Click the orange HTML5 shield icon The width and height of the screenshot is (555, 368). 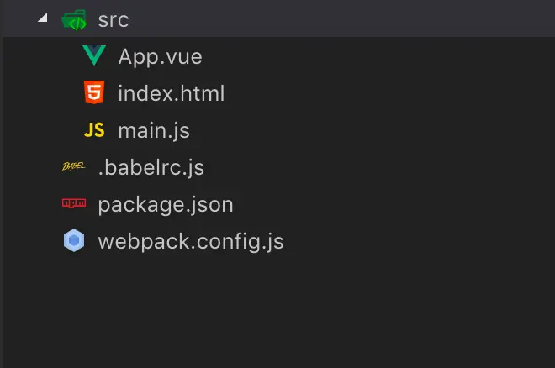(x=94, y=92)
